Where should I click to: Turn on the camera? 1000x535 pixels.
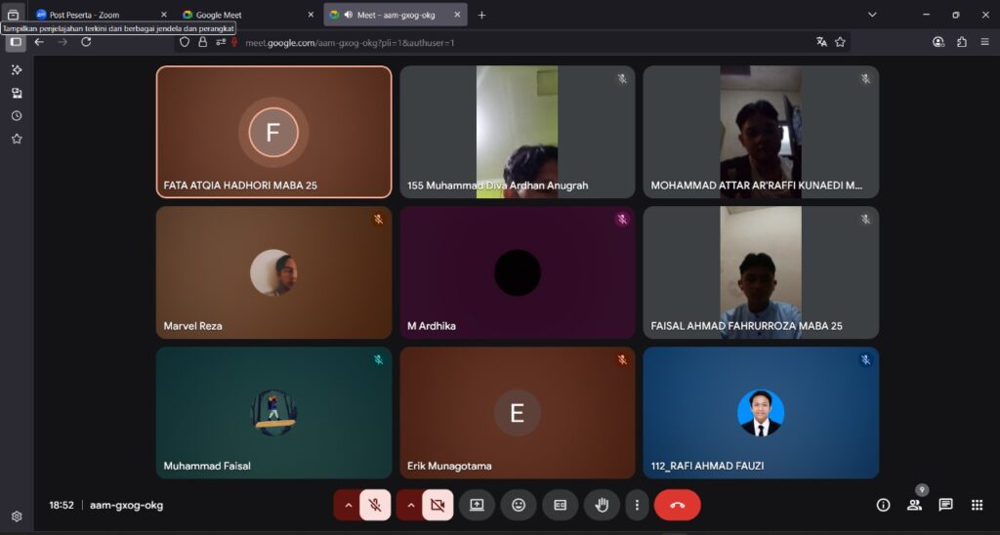437,505
